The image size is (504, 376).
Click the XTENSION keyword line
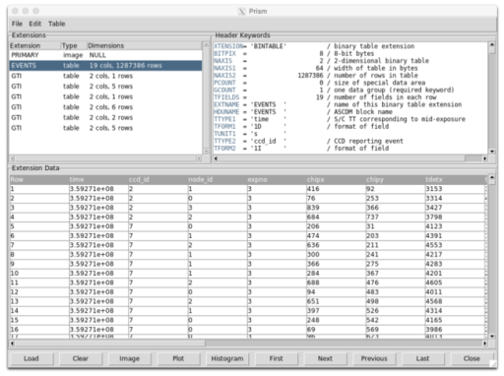(314, 46)
